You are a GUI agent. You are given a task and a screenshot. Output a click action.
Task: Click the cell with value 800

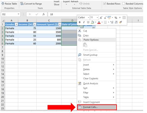(49, 40)
